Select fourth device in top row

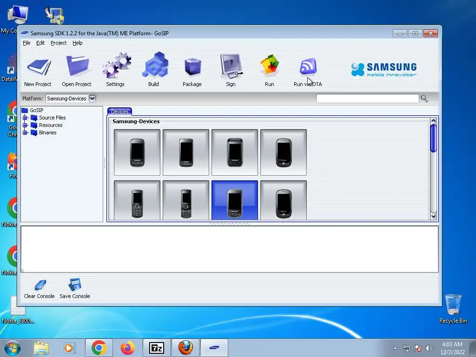284,152
